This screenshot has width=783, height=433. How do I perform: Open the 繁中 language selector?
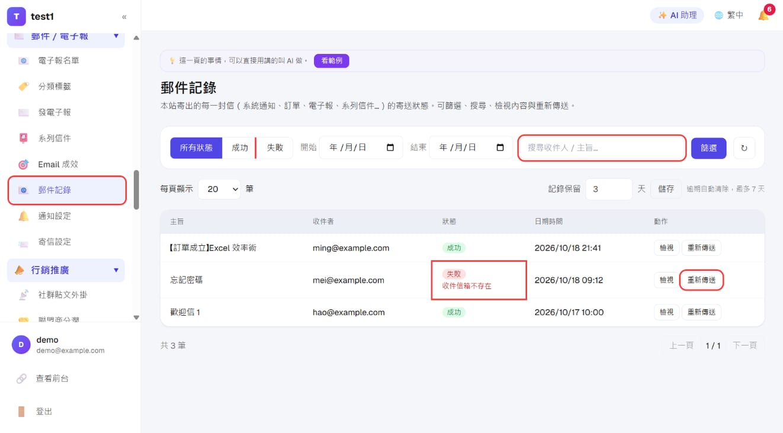pos(729,15)
